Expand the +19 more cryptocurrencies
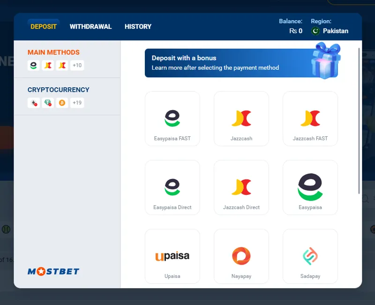This screenshot has height=305, width=375. (76, 103)
